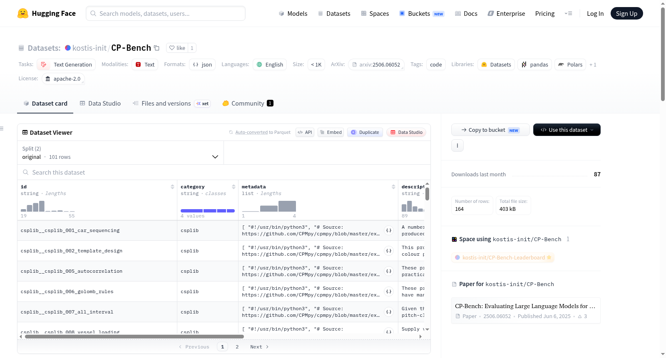Open the Docs navigation link
Viewport: 666px width, 358px height.
point(466,14)
